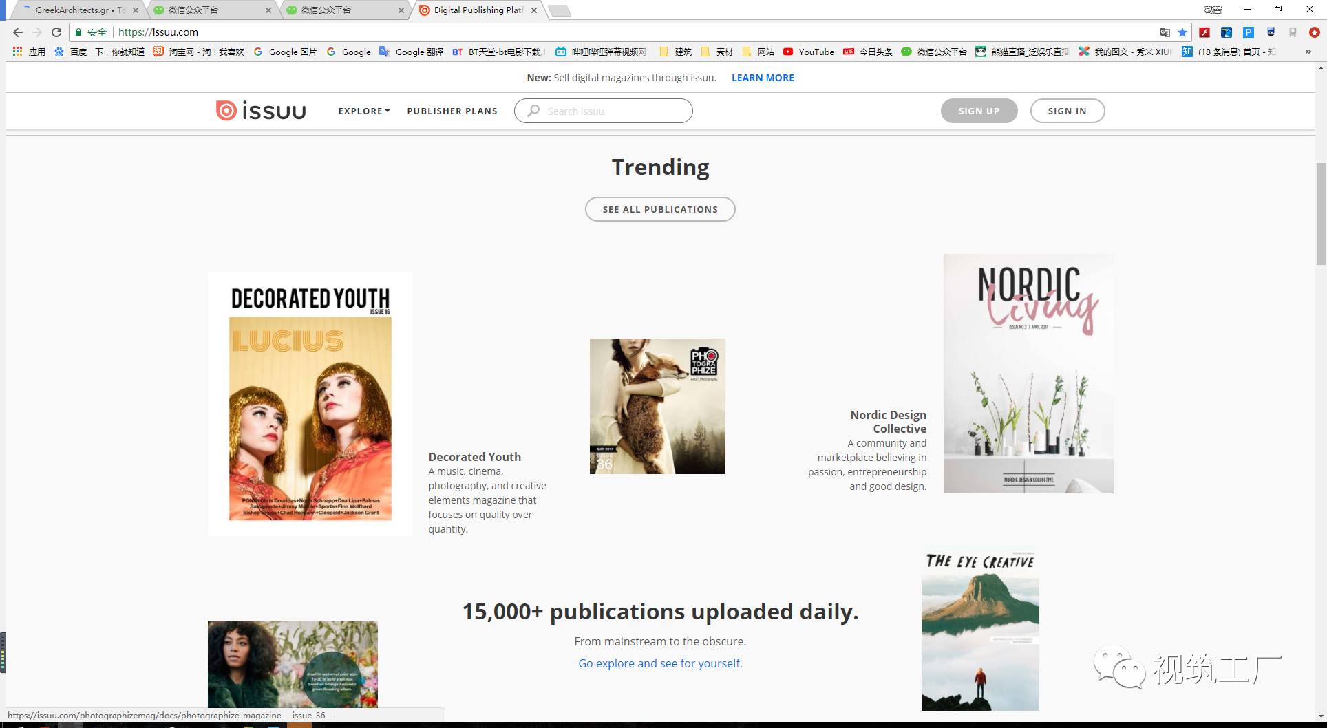Expand the 建筑 bookmark folder

click(675, 52)
